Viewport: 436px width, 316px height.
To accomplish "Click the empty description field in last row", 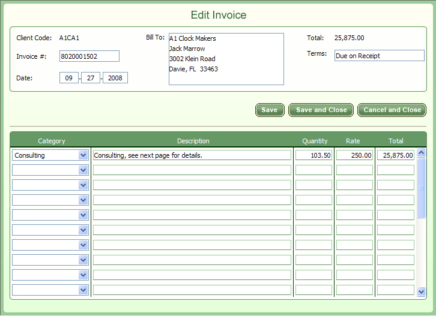I will tap(192, 290).
